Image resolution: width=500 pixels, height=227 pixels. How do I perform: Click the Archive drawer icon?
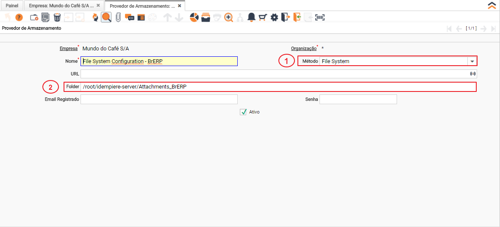(206, 17)
